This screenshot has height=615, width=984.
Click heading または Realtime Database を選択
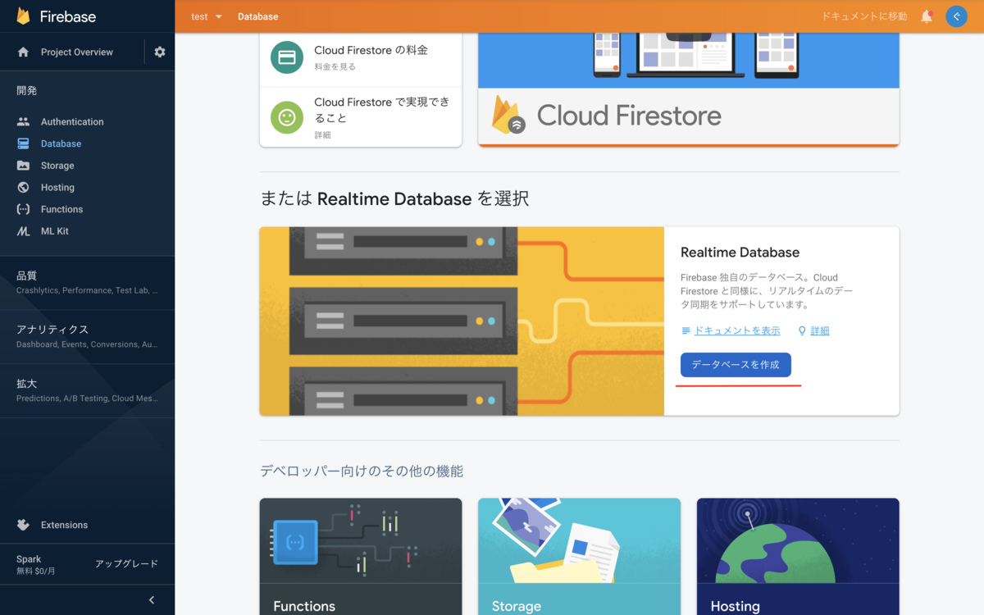coord(394,198)
